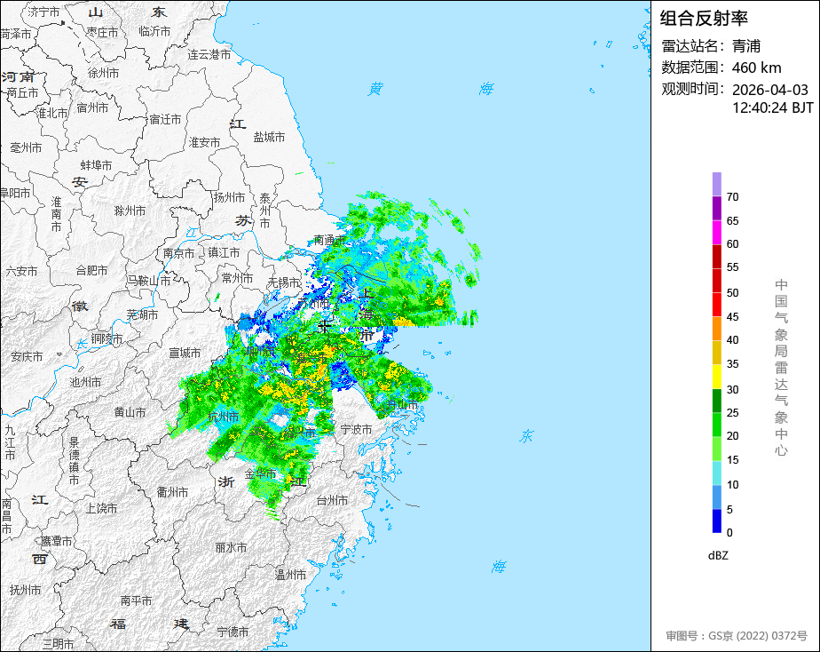Click the 金华市 city label
The width and height of the screenshot is (820, 652).
(x=260, y=473)
